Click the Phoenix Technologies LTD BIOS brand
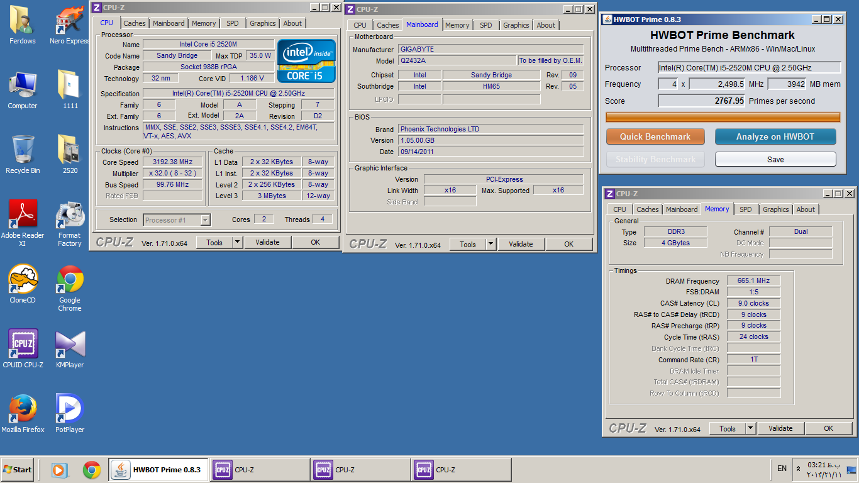859x483 pixels. click(x=491, y=129)
